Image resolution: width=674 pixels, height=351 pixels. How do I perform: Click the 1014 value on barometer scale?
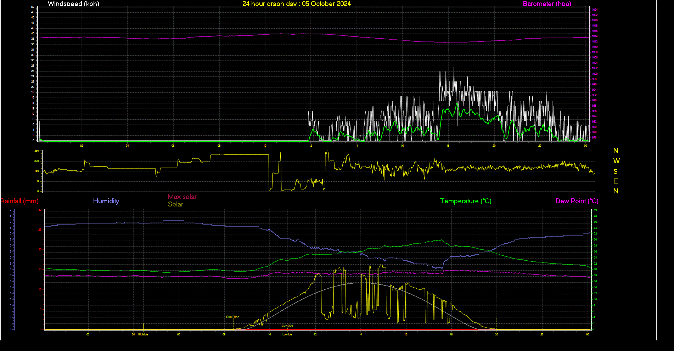click(x=595, y=36)
